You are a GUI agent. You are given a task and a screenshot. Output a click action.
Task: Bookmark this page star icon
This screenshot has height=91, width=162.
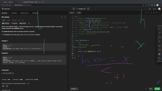pos(146,5)
